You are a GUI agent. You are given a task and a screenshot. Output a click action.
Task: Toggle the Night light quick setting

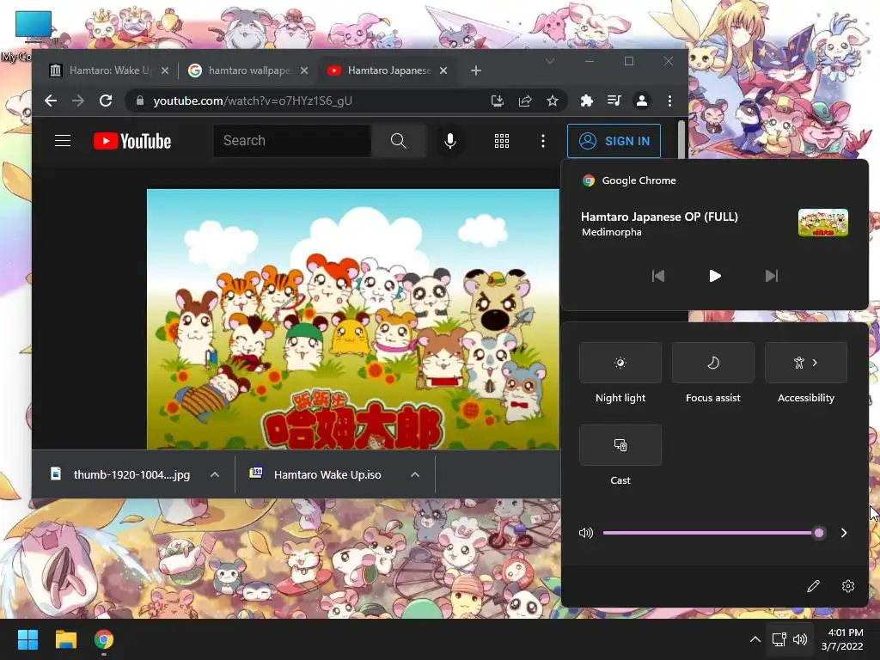click(620, 363)
